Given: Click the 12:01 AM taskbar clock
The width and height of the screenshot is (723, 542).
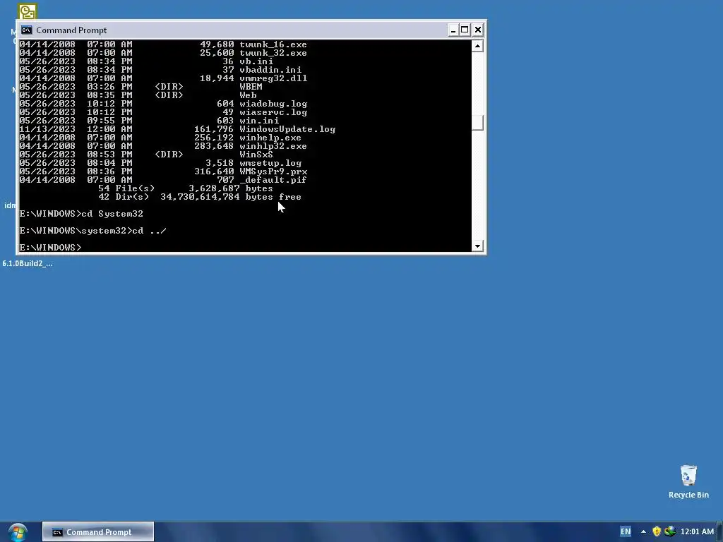Looking at the screenshot, I should [697, 531].
